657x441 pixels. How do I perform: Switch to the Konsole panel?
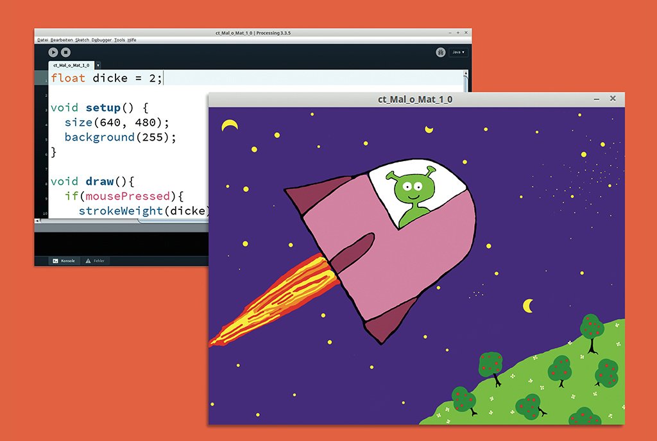tap(64, 261)
